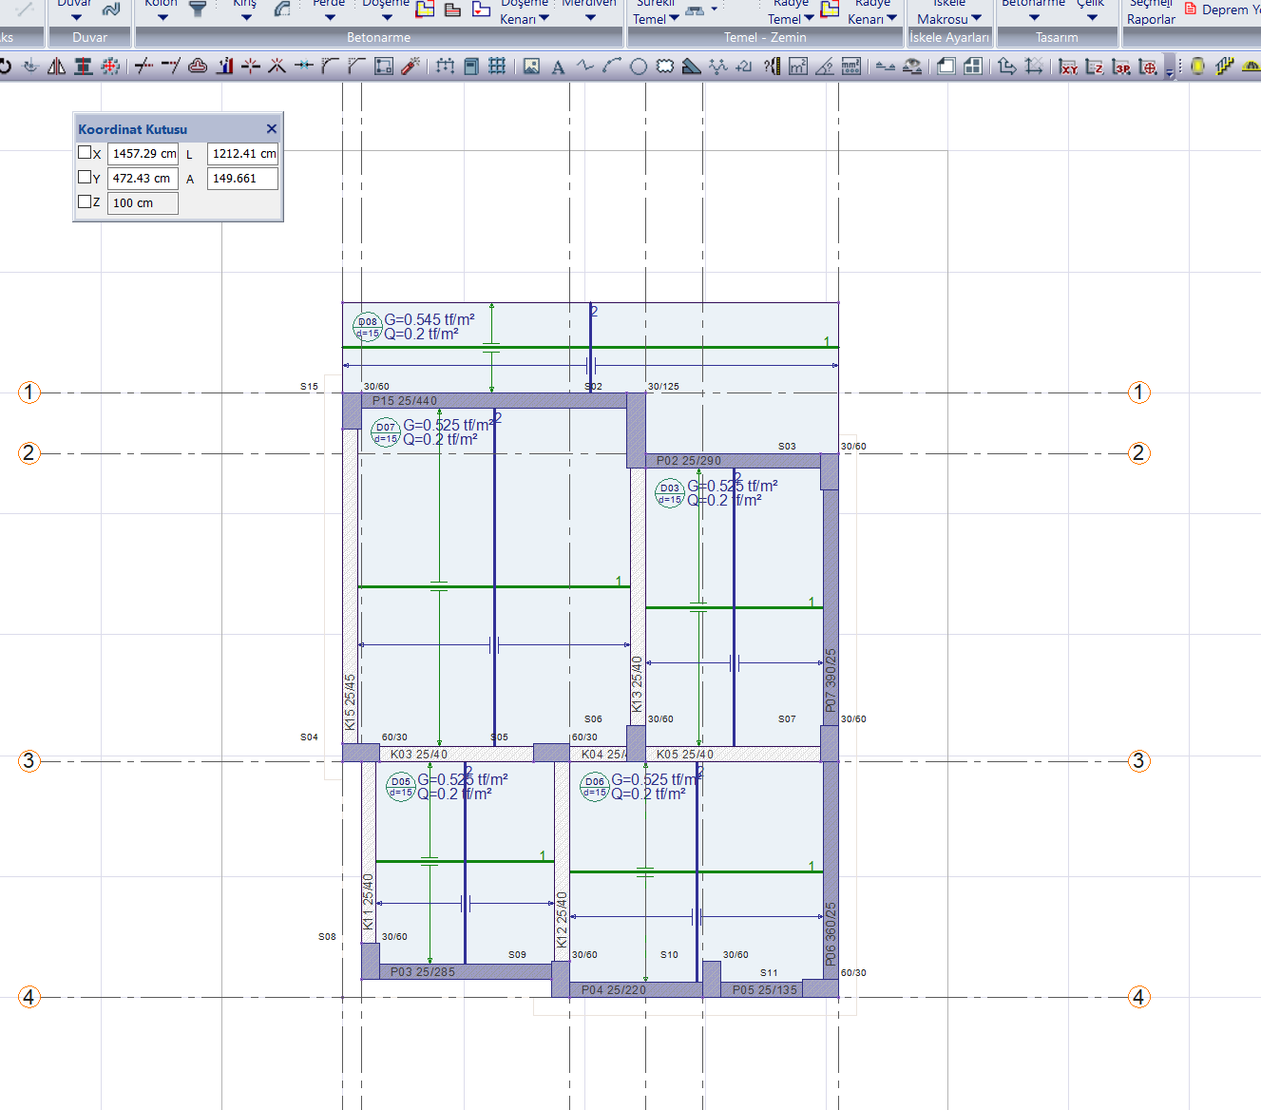Open the Radye Kenarı dropdown
Viewport: 1261px width, 1110px height.
[x=892, y=17]
